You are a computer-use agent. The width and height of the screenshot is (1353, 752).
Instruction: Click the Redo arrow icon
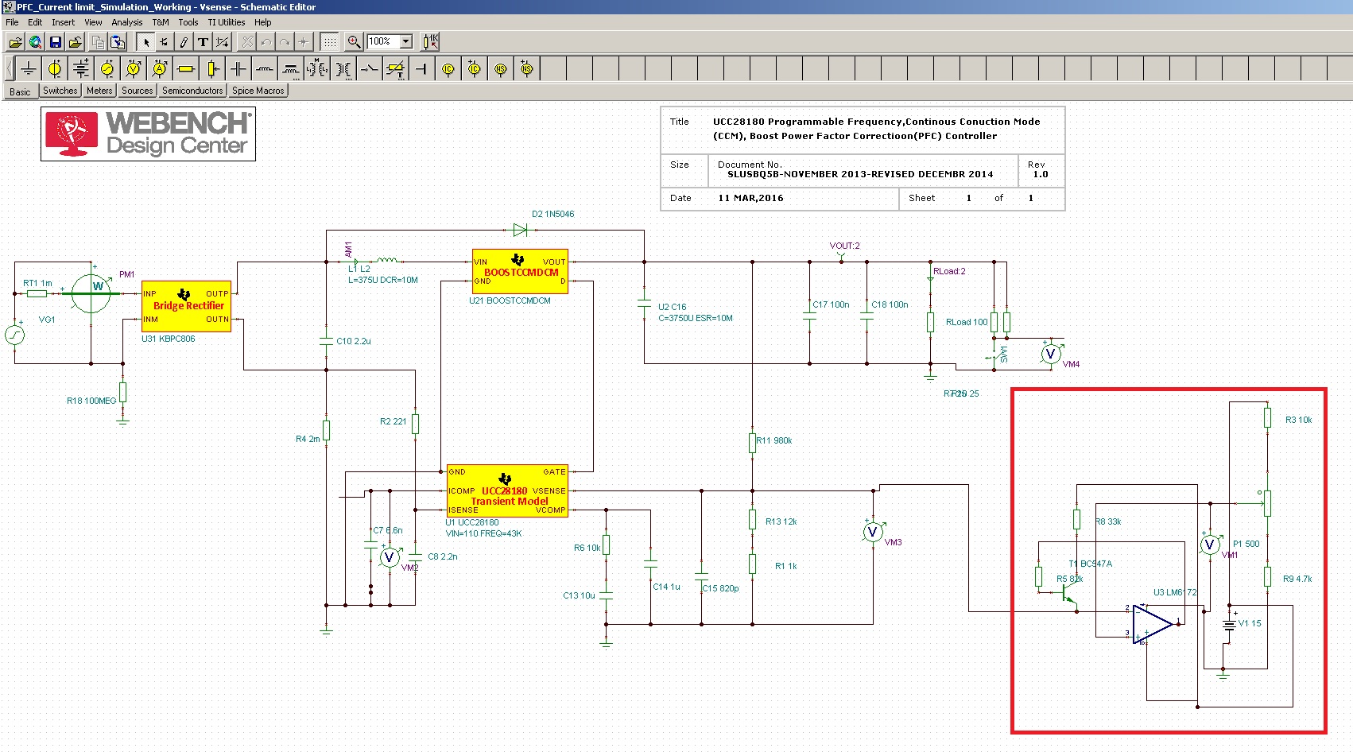285,42
